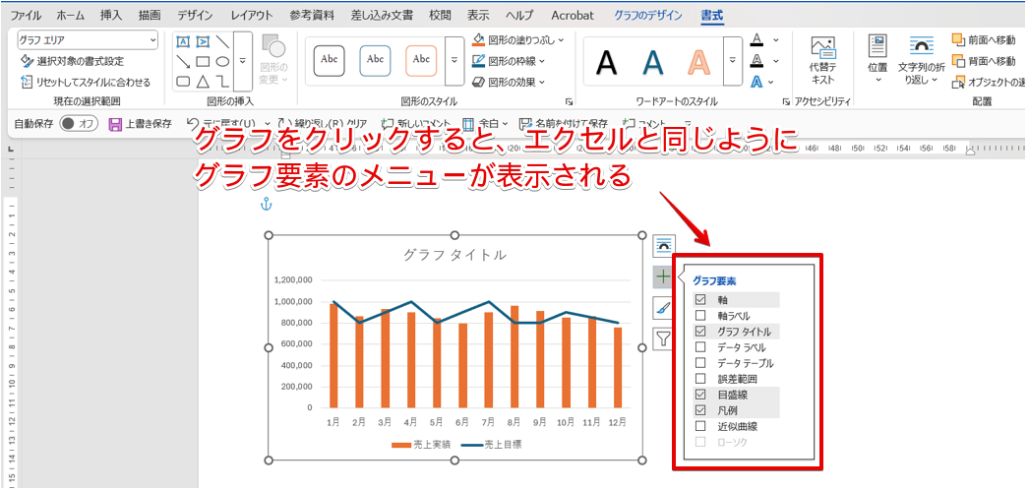Switch to the 挿入 tab
Image resolution: width=1028 pixels, height=491 pixels.
110,15
